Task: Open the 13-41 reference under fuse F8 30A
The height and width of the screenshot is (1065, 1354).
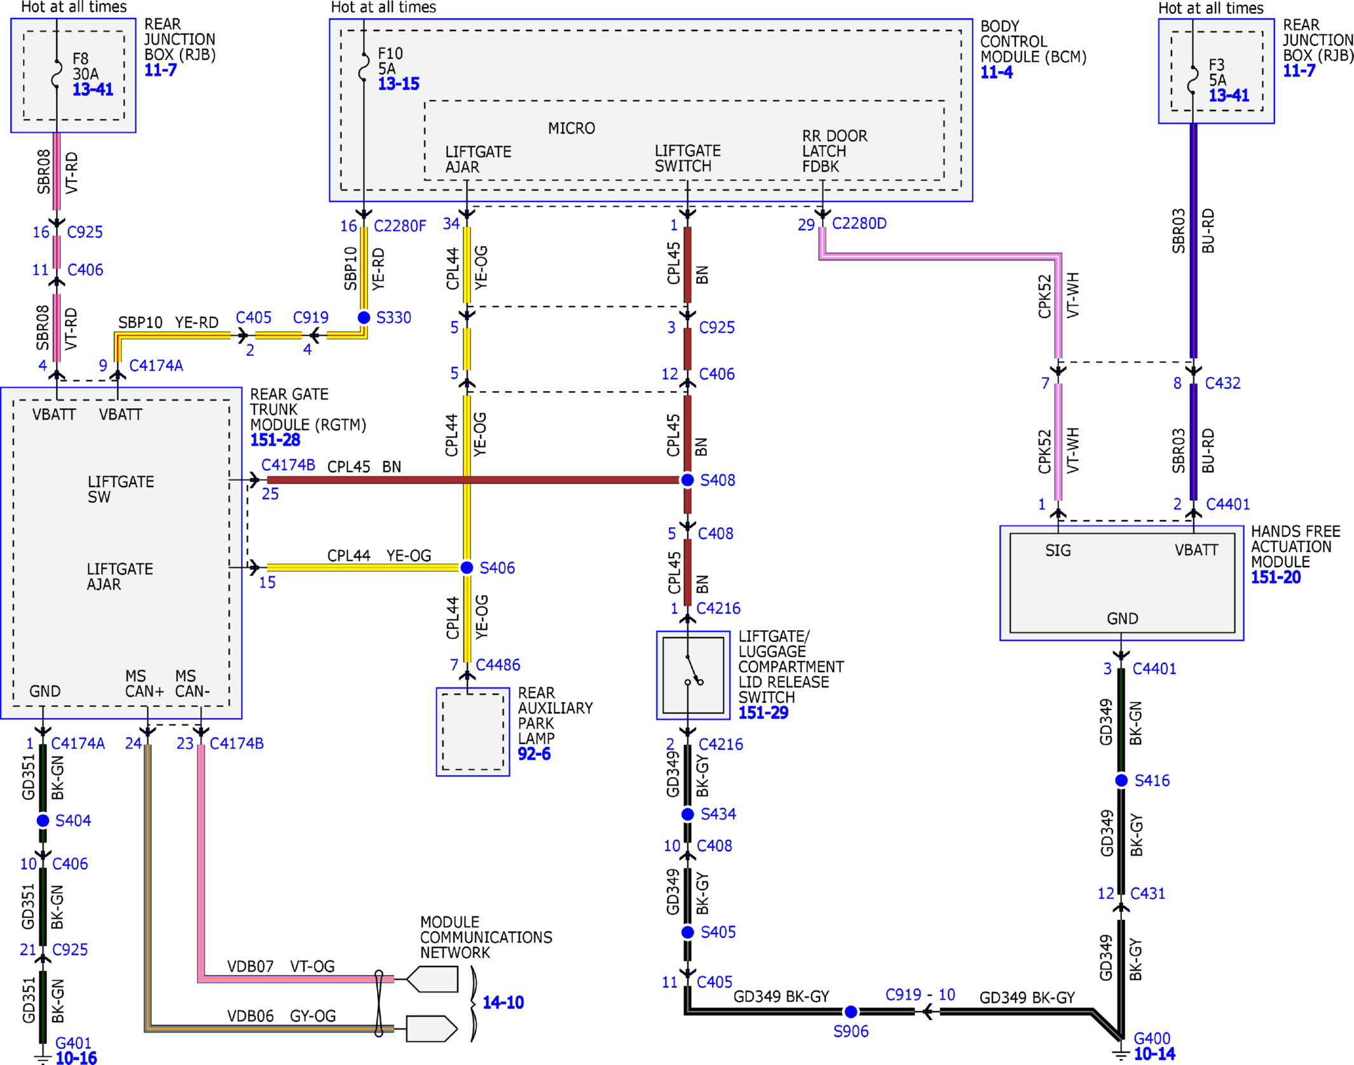Action: (x=93, y=90)
